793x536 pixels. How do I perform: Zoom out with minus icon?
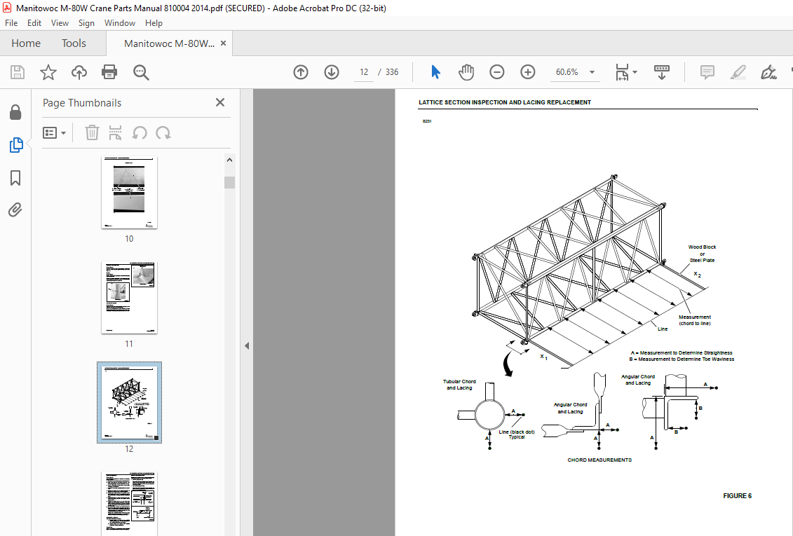pyautogui.click(x=496, y=72)
